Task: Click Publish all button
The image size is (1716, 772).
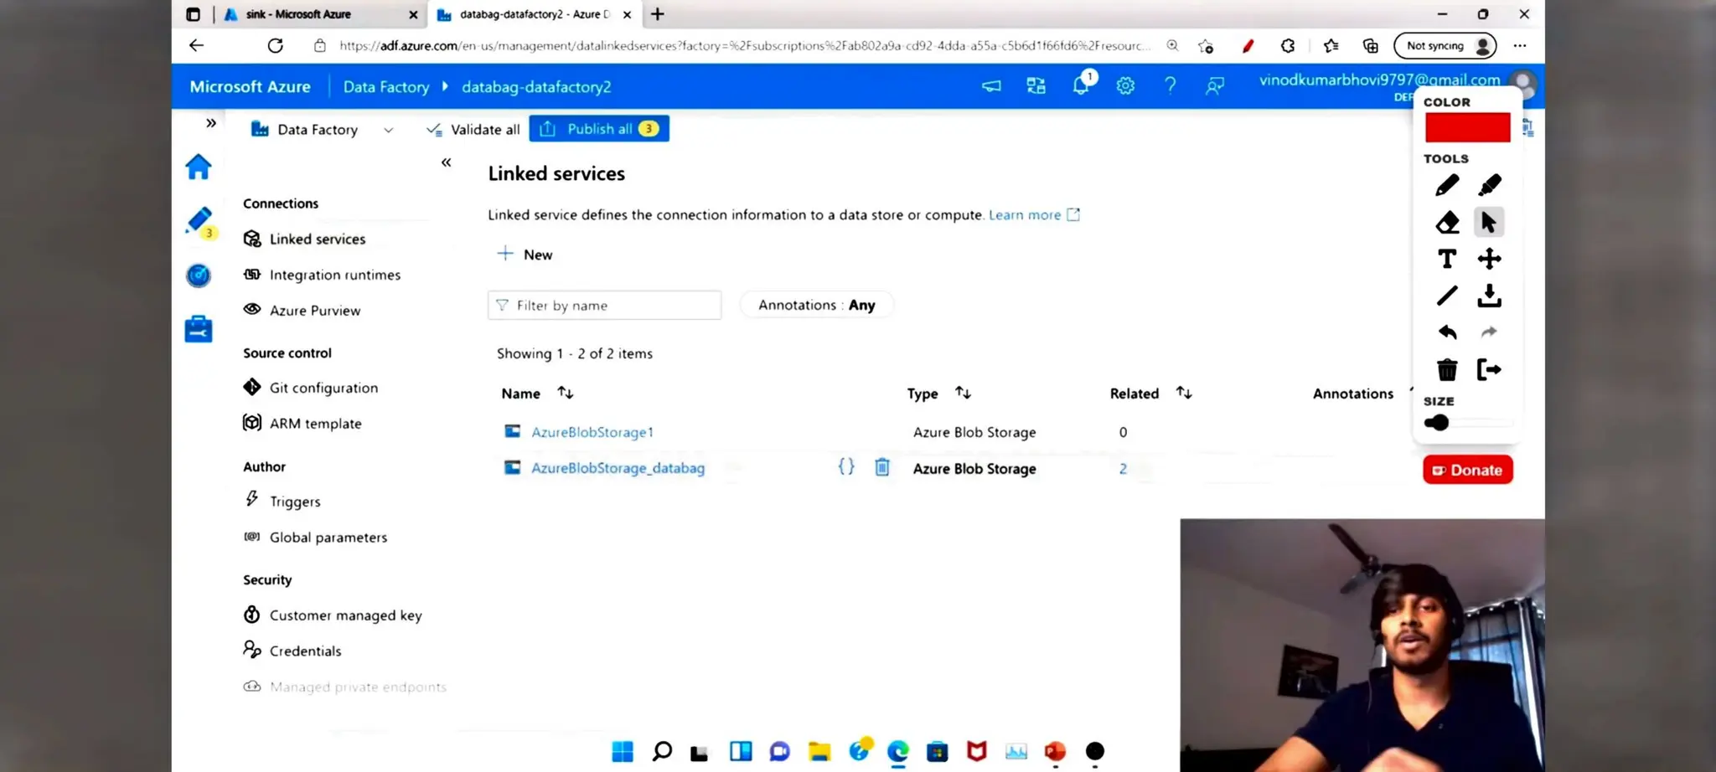Action: (599, 129)
